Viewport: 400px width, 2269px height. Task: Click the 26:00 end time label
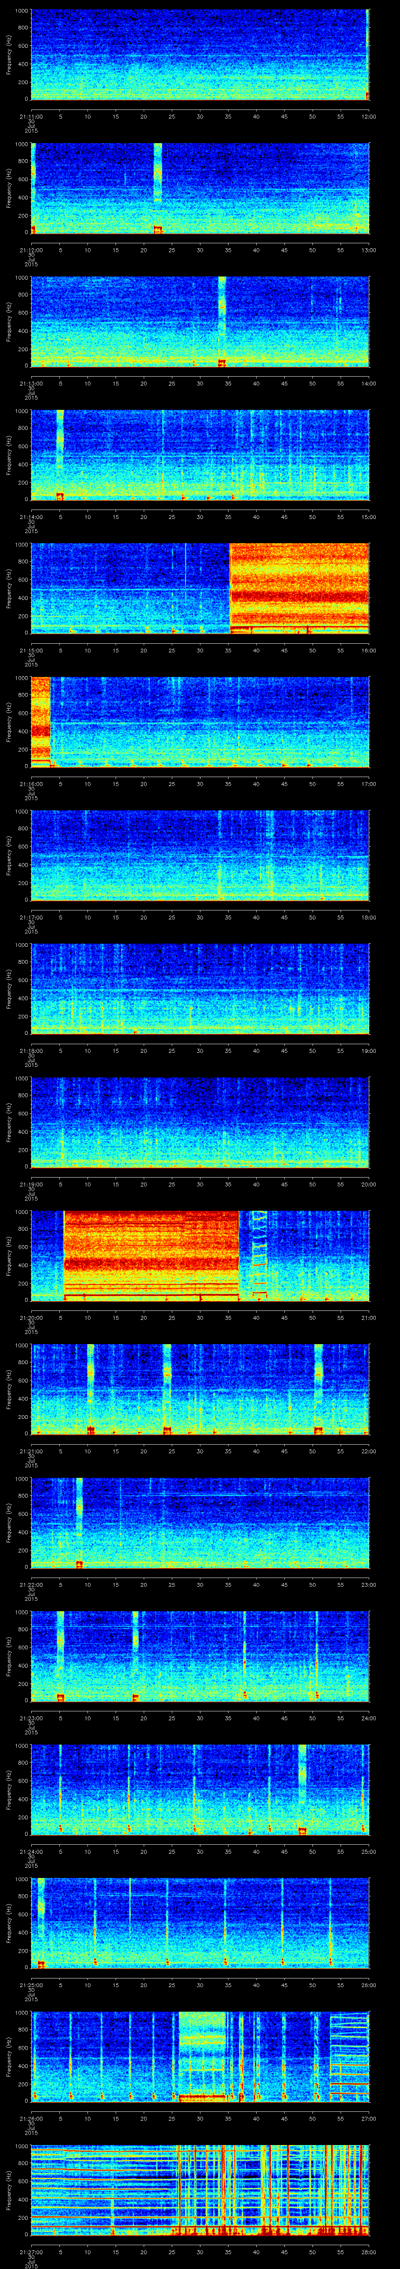368,1984
